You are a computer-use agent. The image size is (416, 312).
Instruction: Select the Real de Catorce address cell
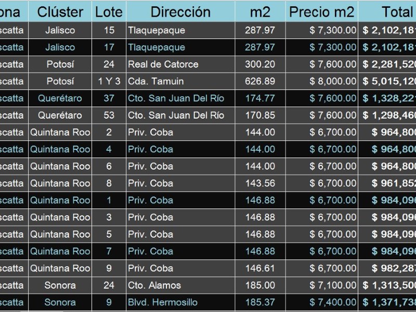[x=180, y=64]
